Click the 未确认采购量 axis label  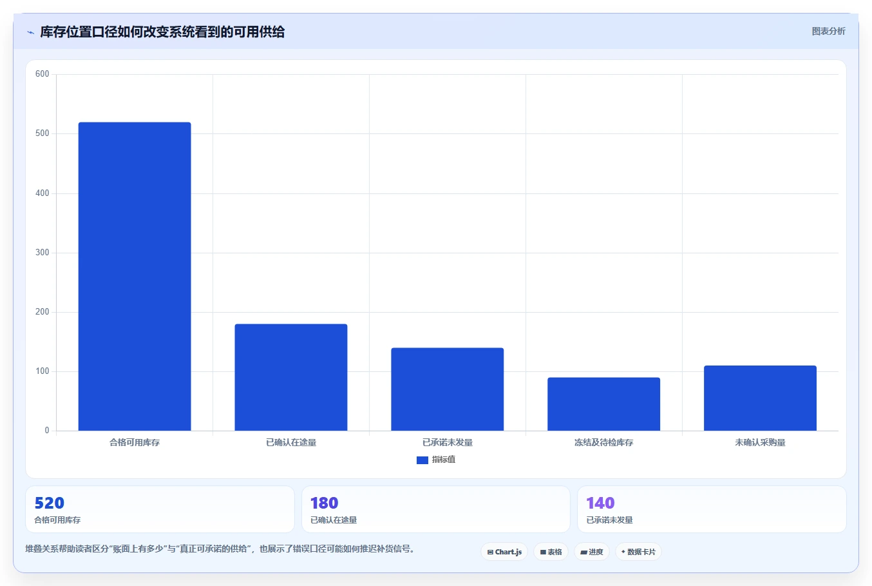(760, 442)
